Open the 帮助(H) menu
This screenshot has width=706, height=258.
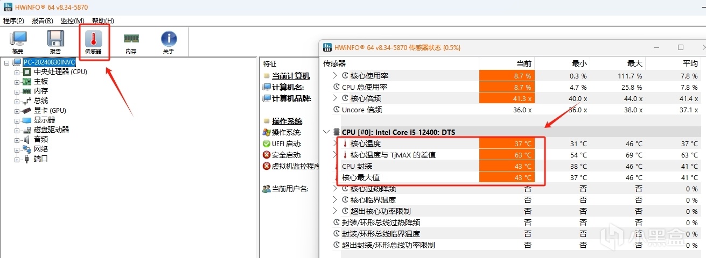click(103, 20)
